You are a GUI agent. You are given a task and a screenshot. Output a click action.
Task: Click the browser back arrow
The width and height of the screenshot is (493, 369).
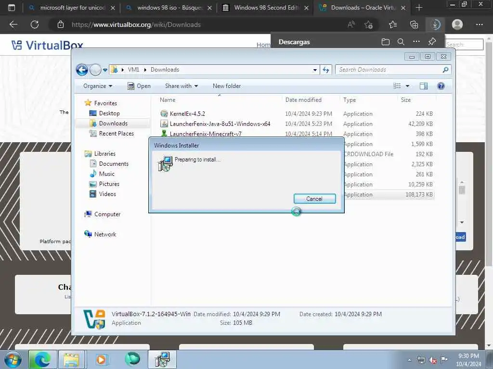(x=13, y=25)
